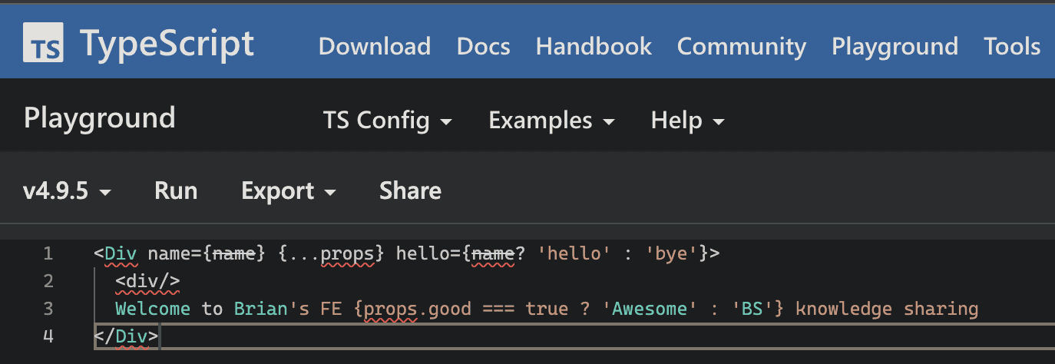This screenshot has width=1055, height=364.
Task: Click the closing </Div> tag
Action: (126, 336)
